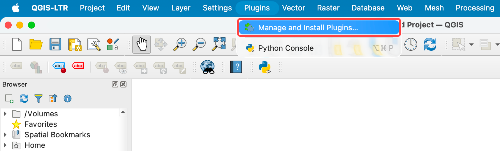Select Favorites in the Browser tree

[x=41, y=124]
